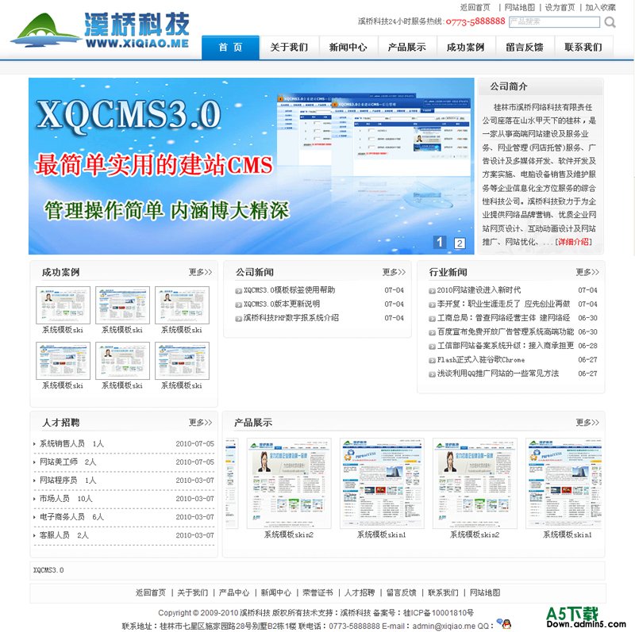635x632 pixels.
Task: Click the top 网站地图 link
Action: pyautogui.click(x=520, y=7)
